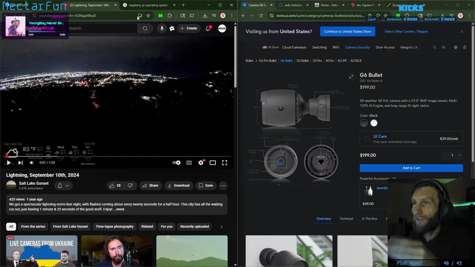This screenshot has width=475, height=267.
Task: Like the lightning video
Action: pyautogui.click(x=115, y=185)
